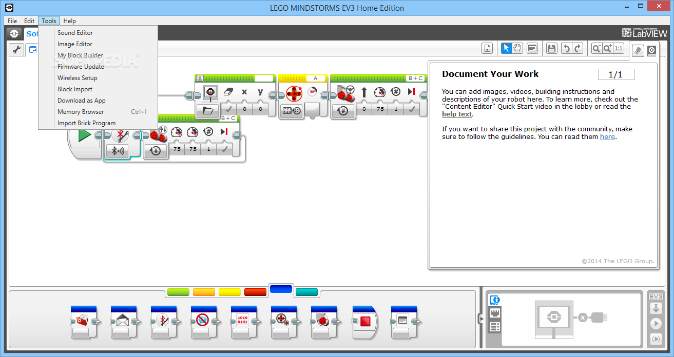Choose Image Editor in the Tools menu

(98, 44)
